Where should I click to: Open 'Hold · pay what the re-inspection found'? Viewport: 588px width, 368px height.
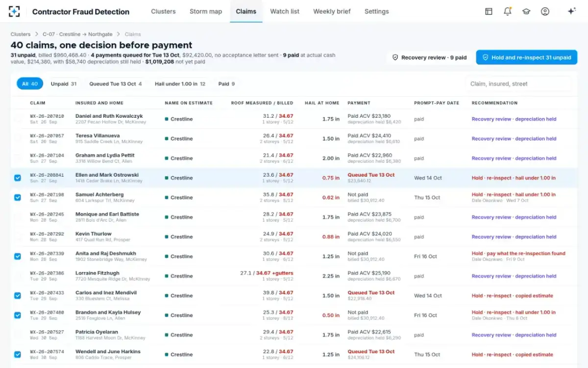[x=518, y=254]
